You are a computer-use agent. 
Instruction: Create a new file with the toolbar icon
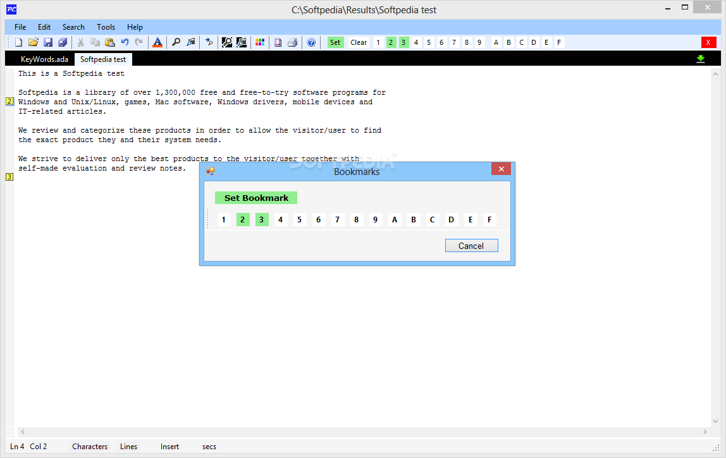(18, 42)
